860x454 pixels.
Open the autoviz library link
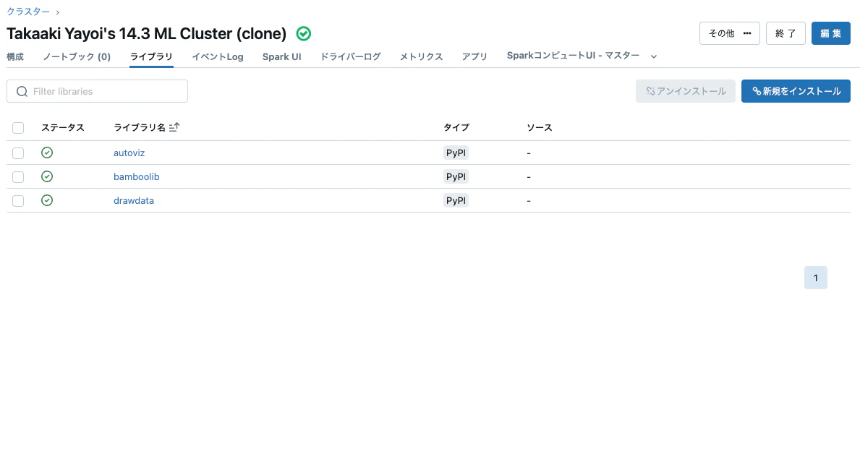pos(129,153)
